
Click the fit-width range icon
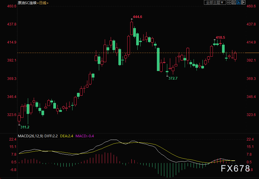pos(234,2)
